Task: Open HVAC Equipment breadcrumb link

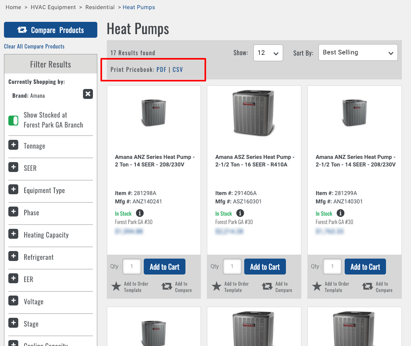Action: click(53, 7)
